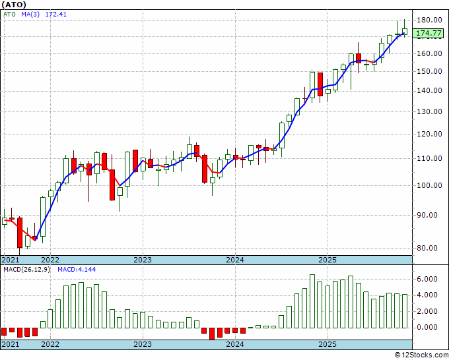
Task: Click the 0.000 MACD axis label
Action: 427,328
